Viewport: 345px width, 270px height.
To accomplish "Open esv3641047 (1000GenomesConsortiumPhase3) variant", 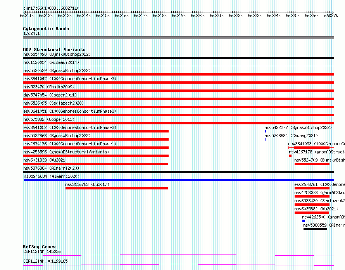I will tap(70, 79).
